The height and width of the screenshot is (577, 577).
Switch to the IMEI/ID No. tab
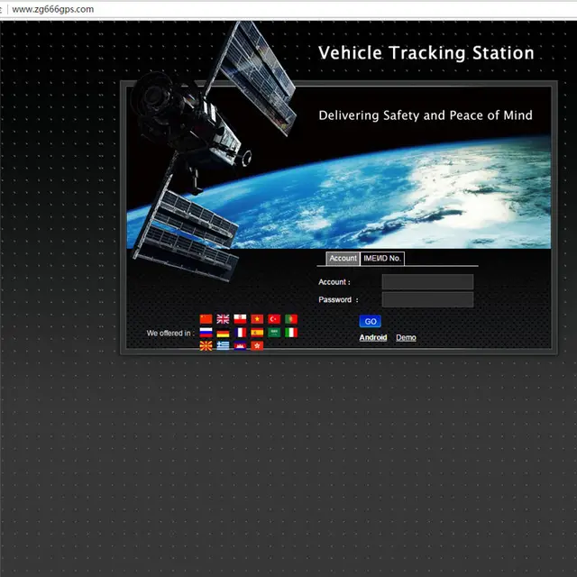point(382,259)
